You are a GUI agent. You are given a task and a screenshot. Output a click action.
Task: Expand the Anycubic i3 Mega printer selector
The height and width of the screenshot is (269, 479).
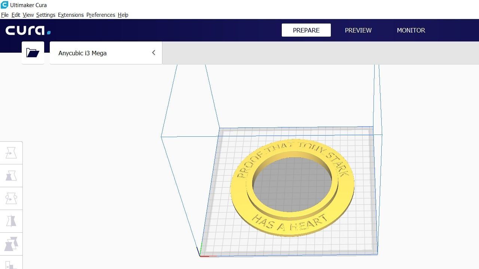106,53
